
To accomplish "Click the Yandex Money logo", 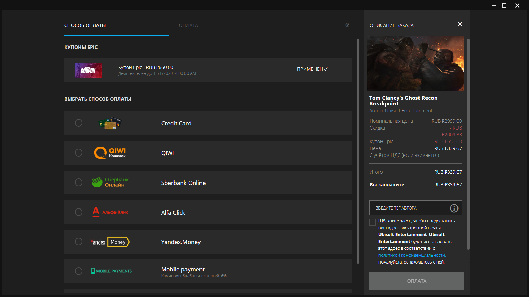I will [110, 242].
